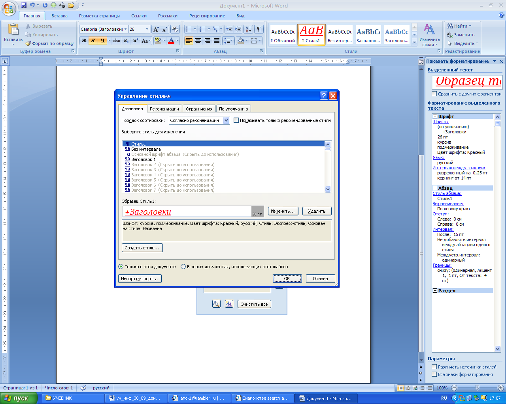Click the Шрифт: link in formatting pane
The image size is (506, 404).
point(440,122)
